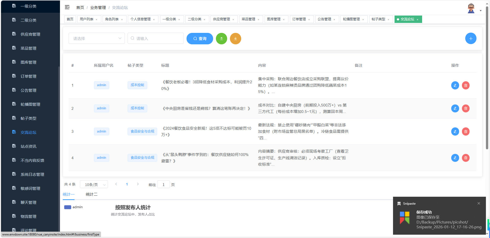Open the 请选择 filter dropdown
Image resolution: width=490 pixels, height=238 pixels.
[96, 38]
